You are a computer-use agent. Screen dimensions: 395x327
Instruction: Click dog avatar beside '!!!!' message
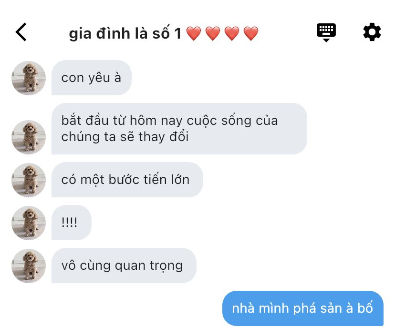pos(29,223)
